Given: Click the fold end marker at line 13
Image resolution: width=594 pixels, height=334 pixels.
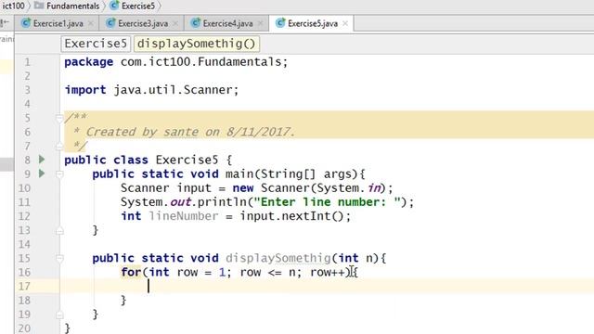Looking at the screenshot, I should (59, 230).
